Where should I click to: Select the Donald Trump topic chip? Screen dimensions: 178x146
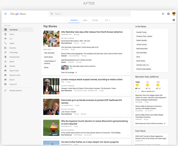coord(141,32)
